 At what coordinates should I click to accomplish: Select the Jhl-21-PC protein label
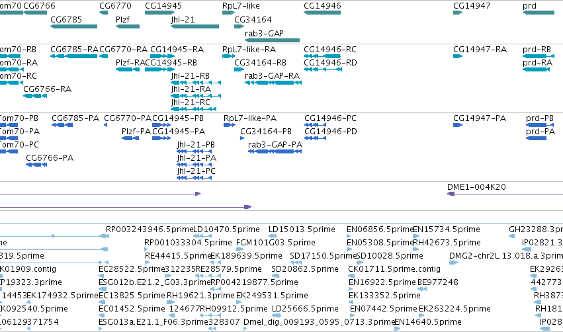196,171
